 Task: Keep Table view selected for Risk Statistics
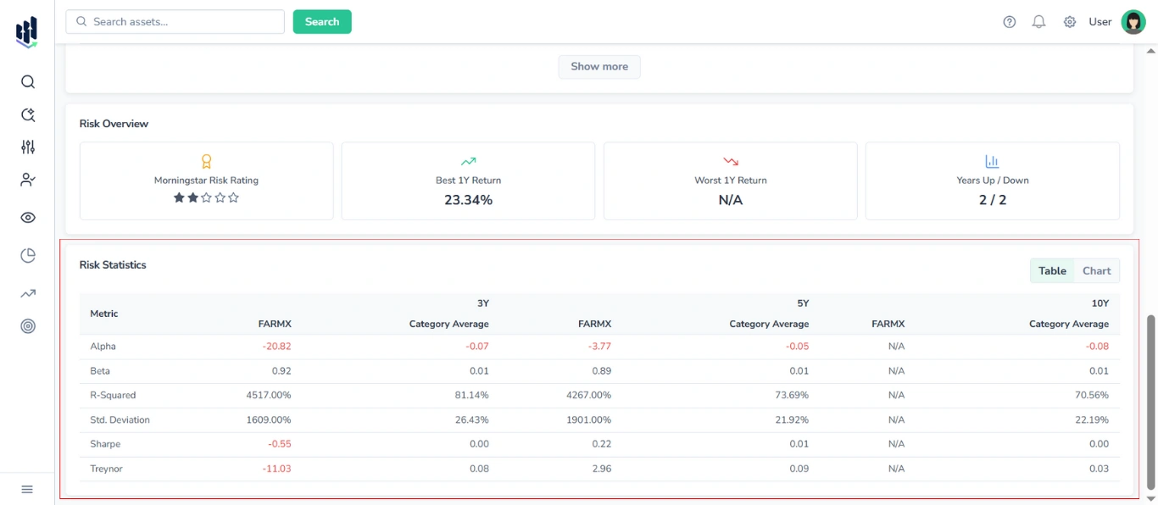(x=1052, y=270)
